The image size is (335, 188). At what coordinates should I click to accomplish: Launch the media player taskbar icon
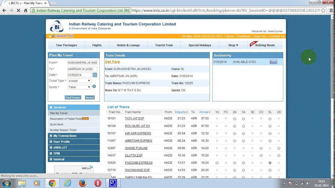(x=36, y=183)
